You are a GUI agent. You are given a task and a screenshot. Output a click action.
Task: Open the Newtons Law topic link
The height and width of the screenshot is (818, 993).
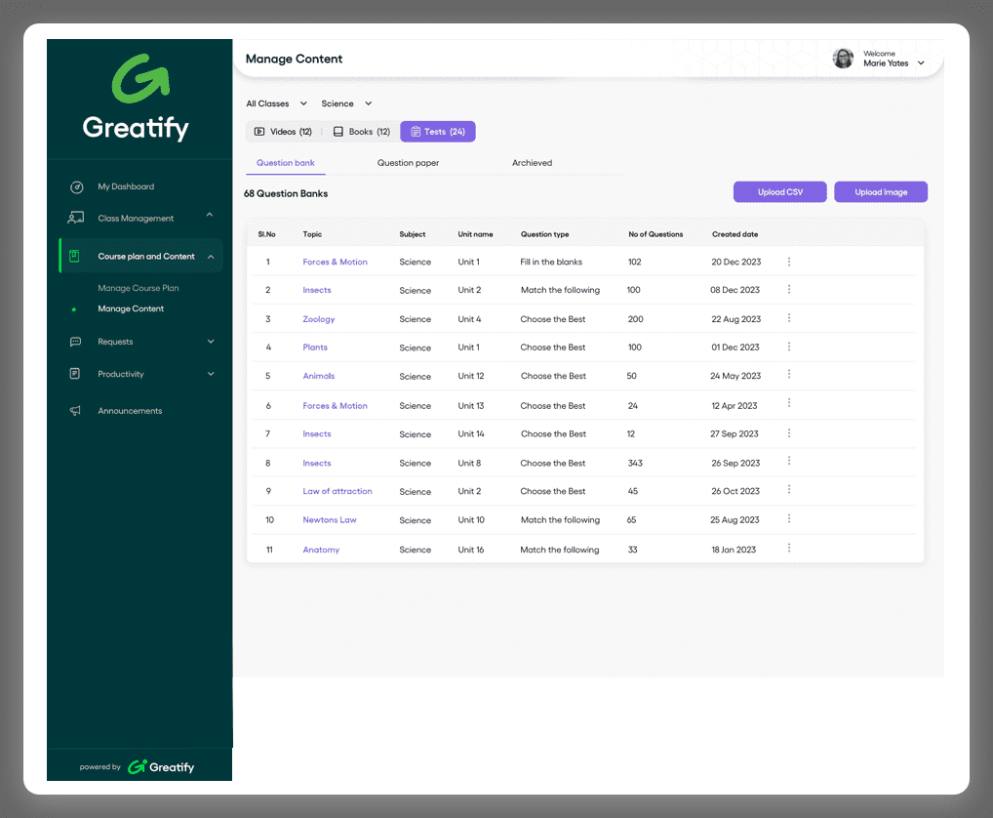point(330,520)
